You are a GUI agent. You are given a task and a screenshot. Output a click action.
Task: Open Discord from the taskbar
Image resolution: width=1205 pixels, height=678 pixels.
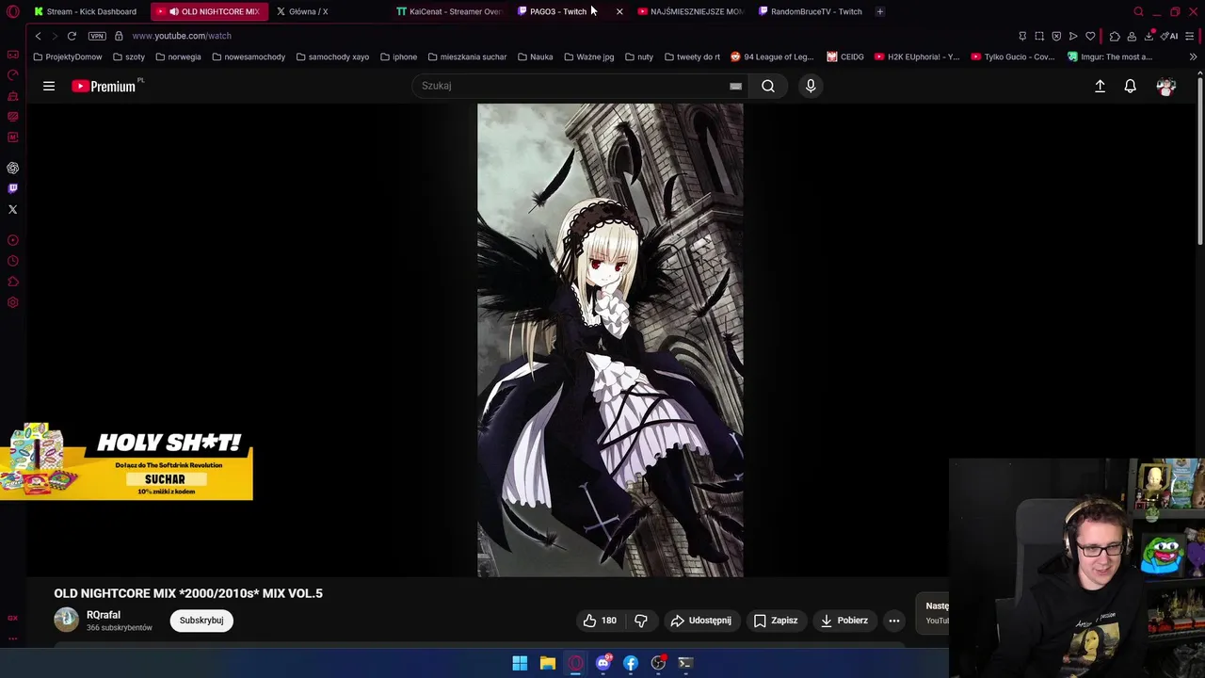pyautogui.click(x=603, y=663)
